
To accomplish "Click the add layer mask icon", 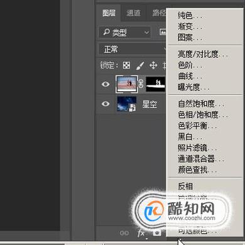I will [157, 232].
